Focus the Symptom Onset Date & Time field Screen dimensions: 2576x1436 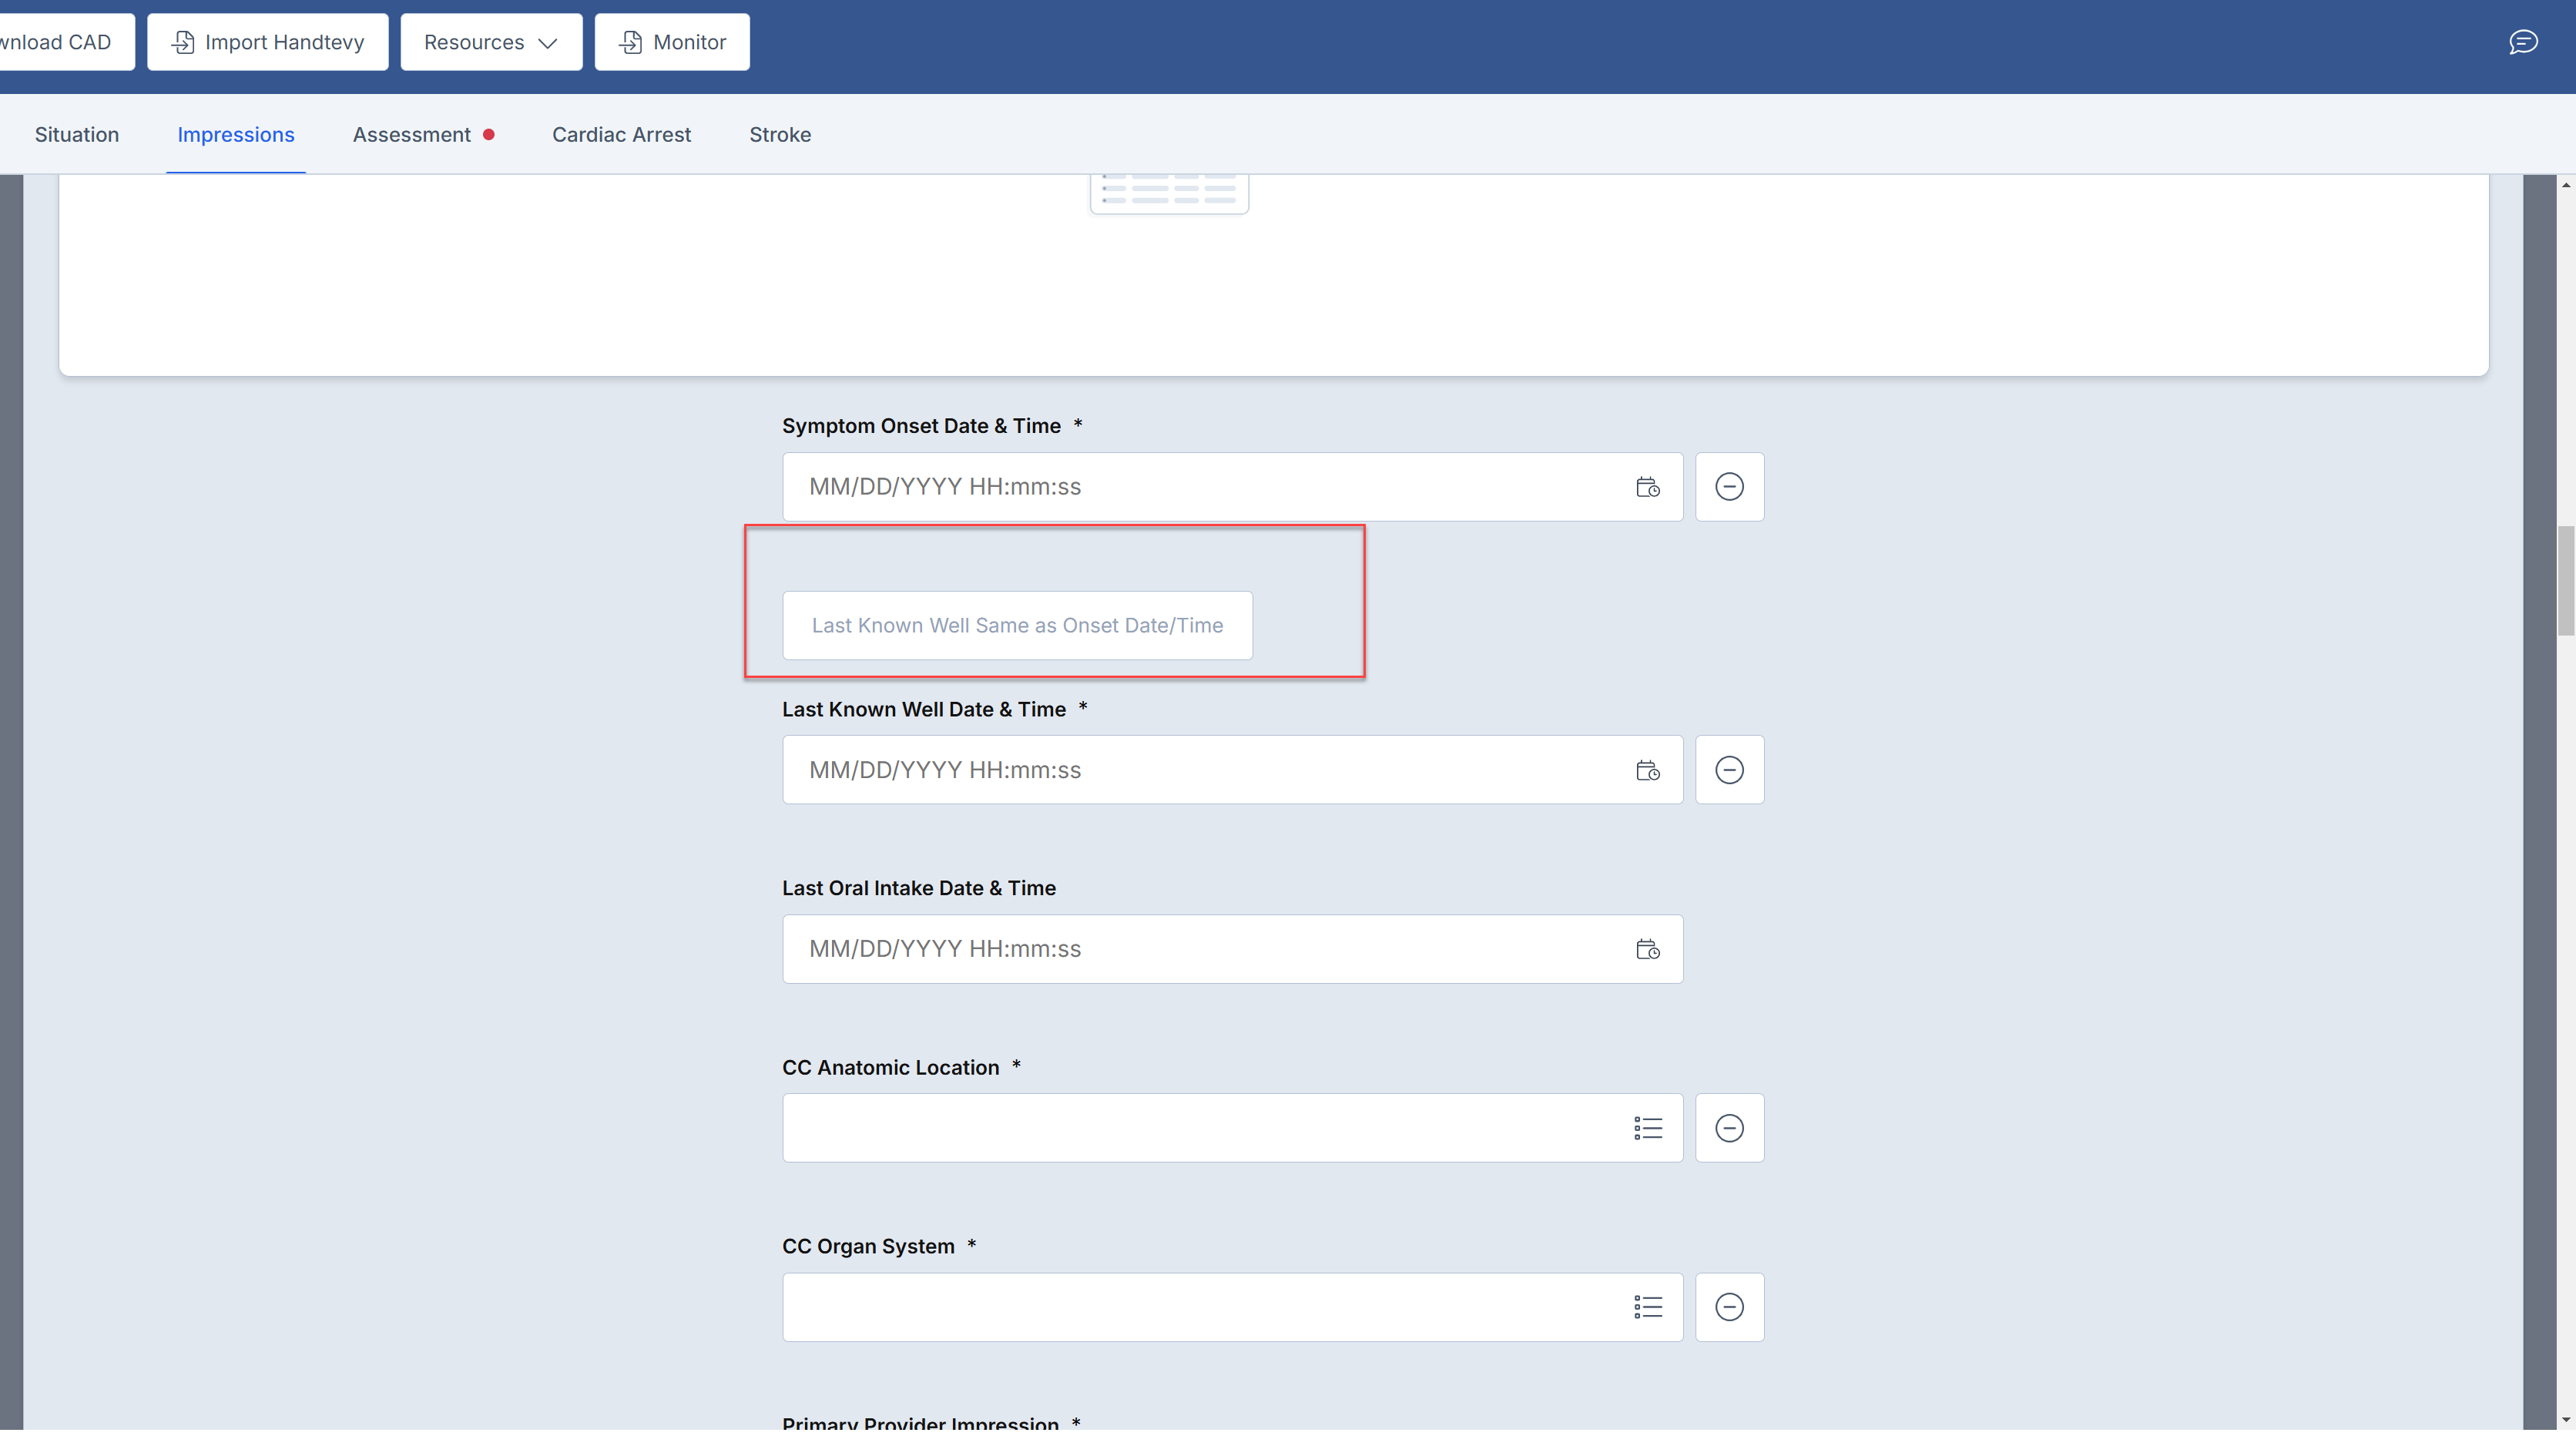pos(1232,487)
